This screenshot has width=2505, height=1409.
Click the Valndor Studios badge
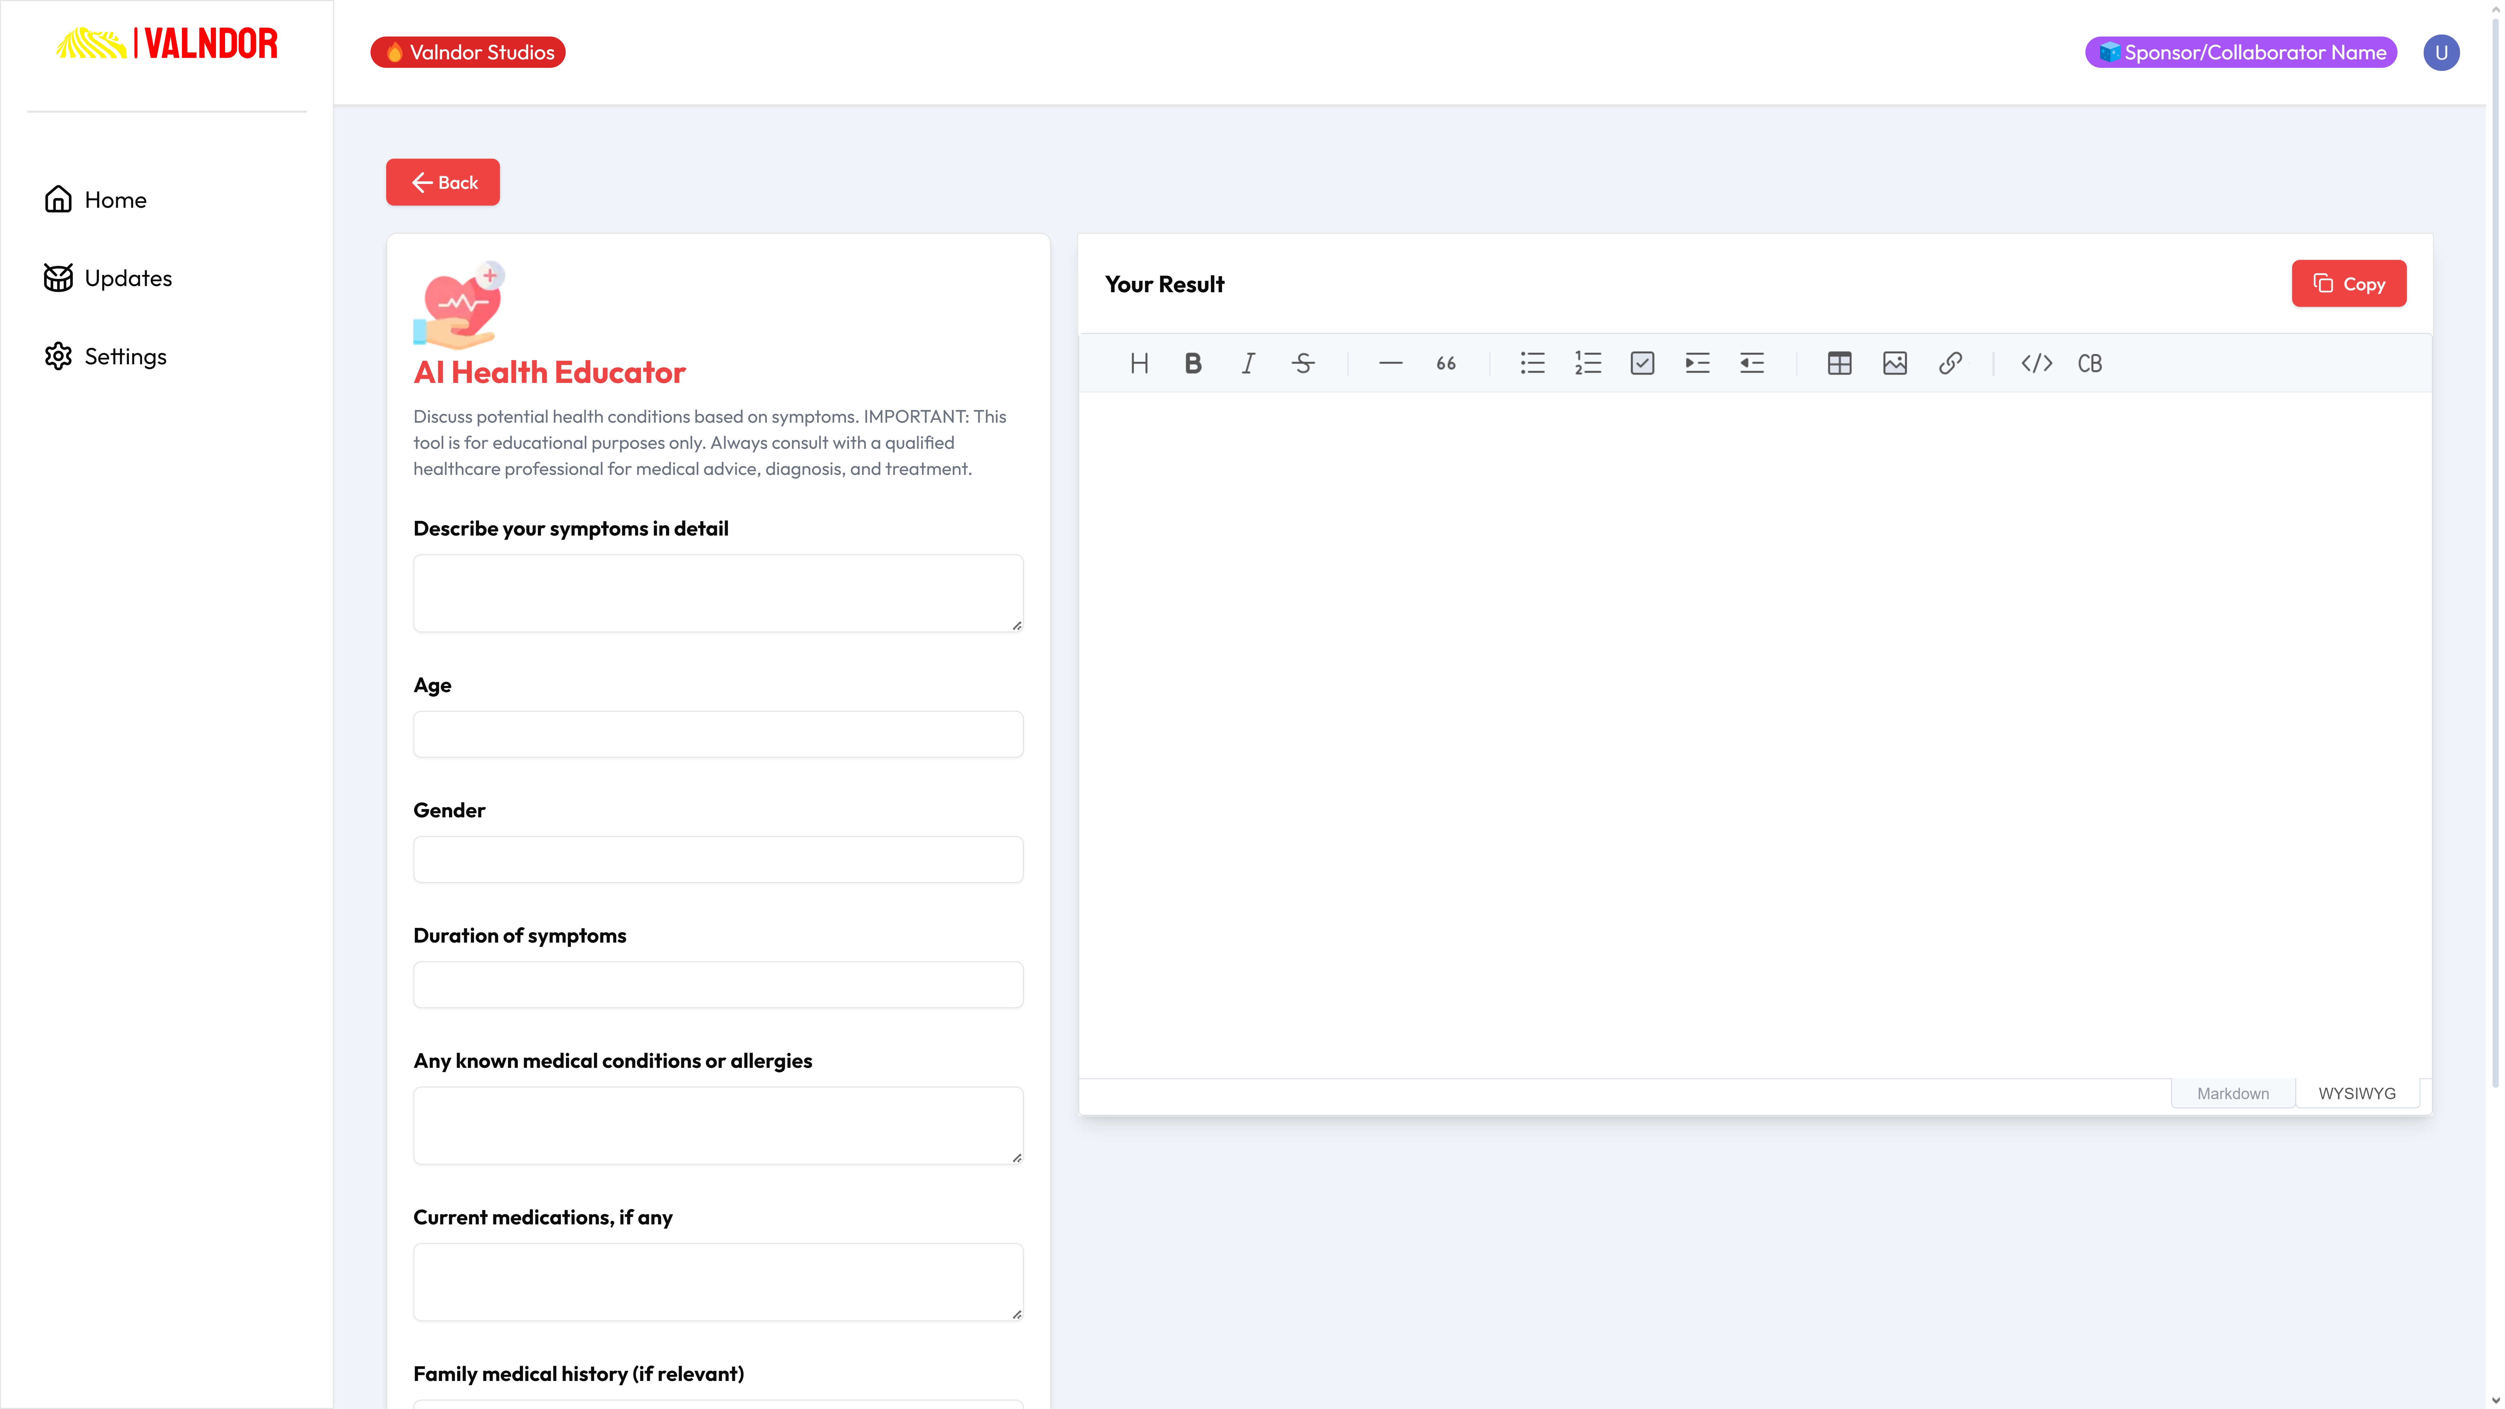pyautogui.click(x=468, y=53)
